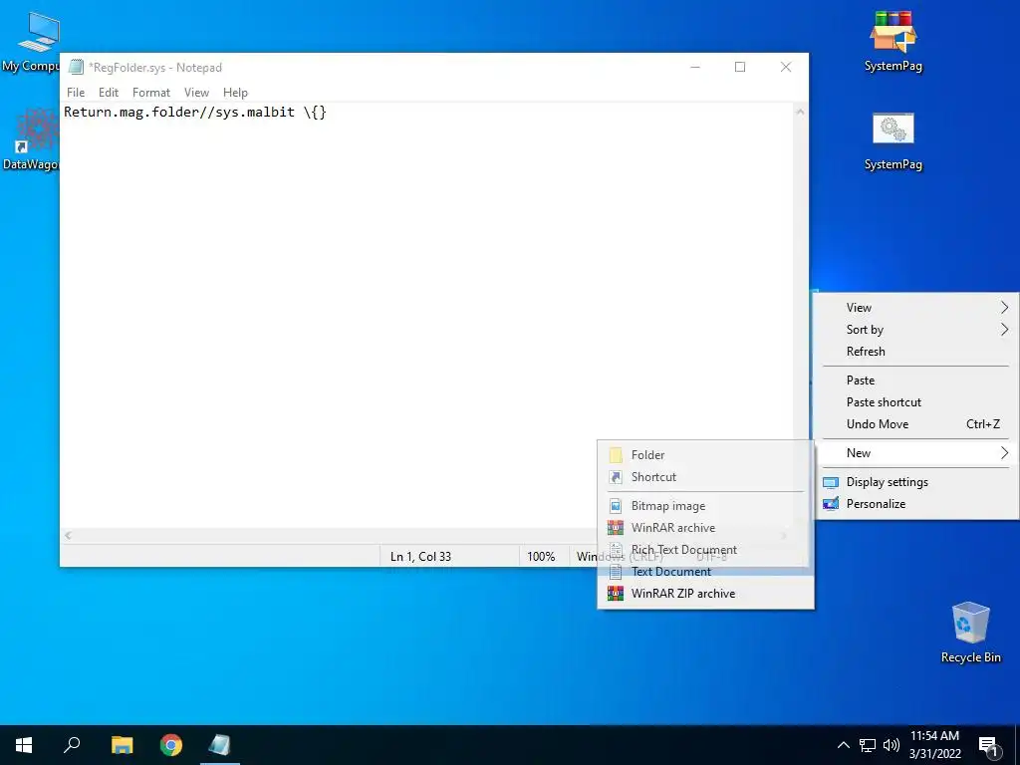
Task: Open Notepad's File menu
Action: click(x=76, y=93)
